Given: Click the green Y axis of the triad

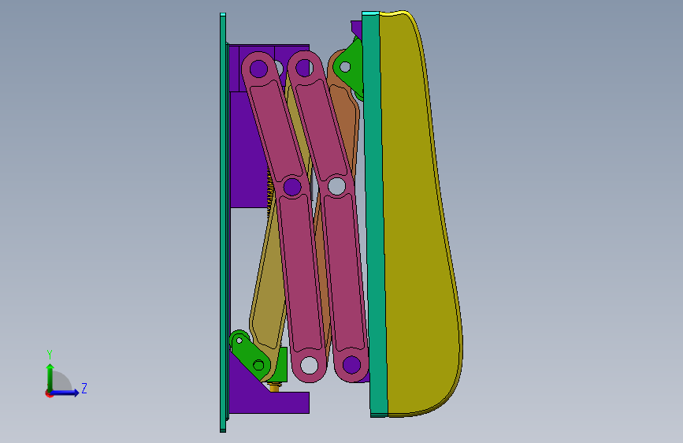Looking at the screenshot, I should coord(50,378).
